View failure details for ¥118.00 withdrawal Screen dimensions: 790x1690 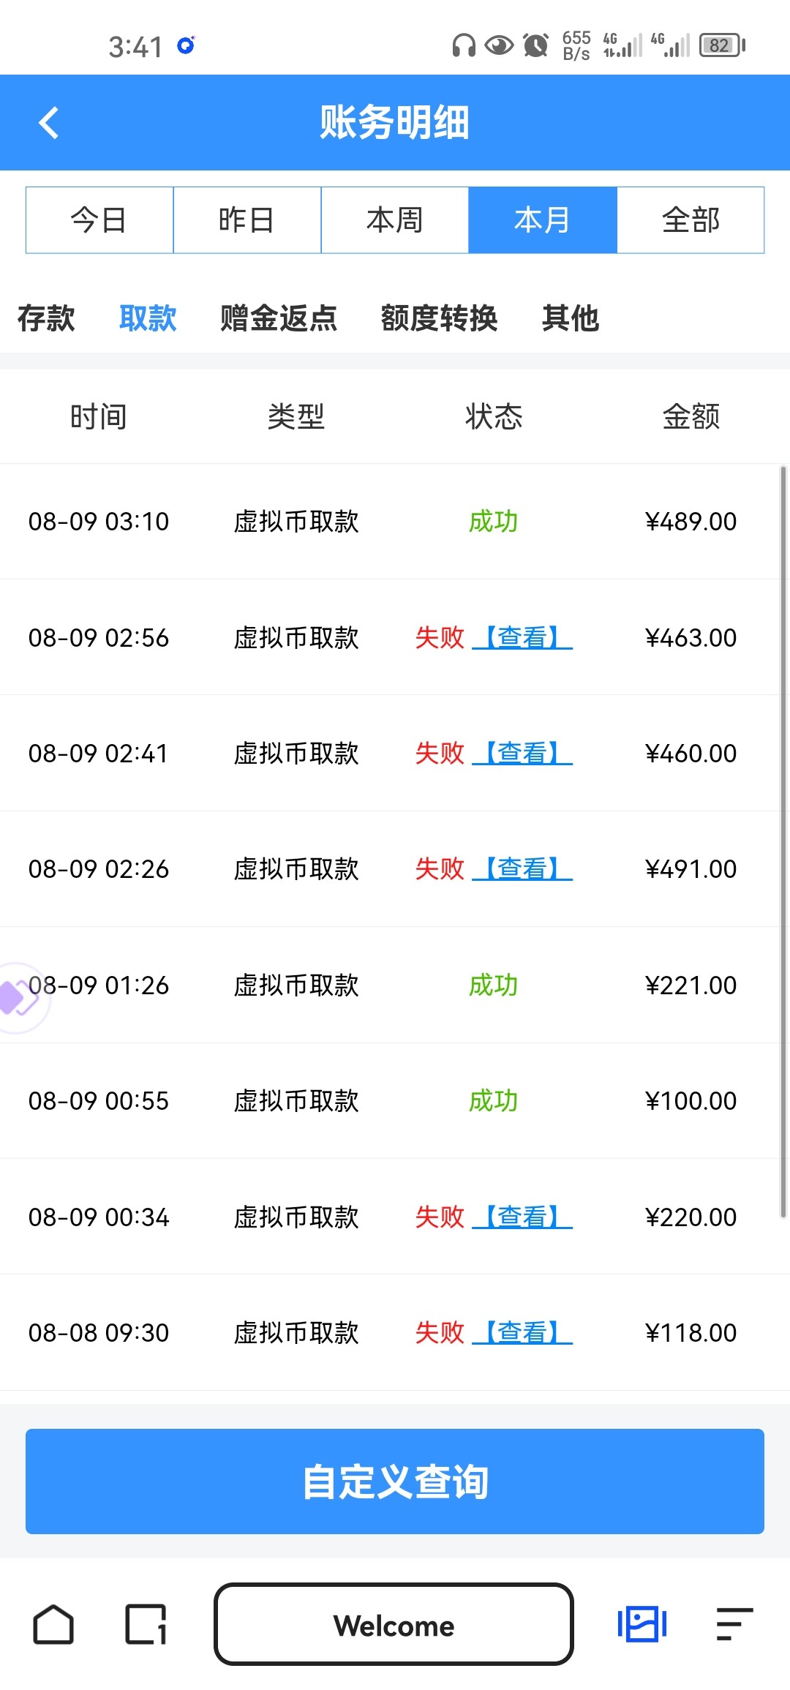click(522, 1333)
